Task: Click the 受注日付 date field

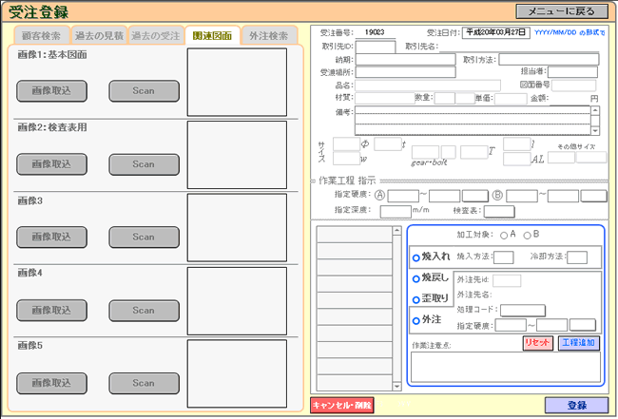Action: pos(495,32)
